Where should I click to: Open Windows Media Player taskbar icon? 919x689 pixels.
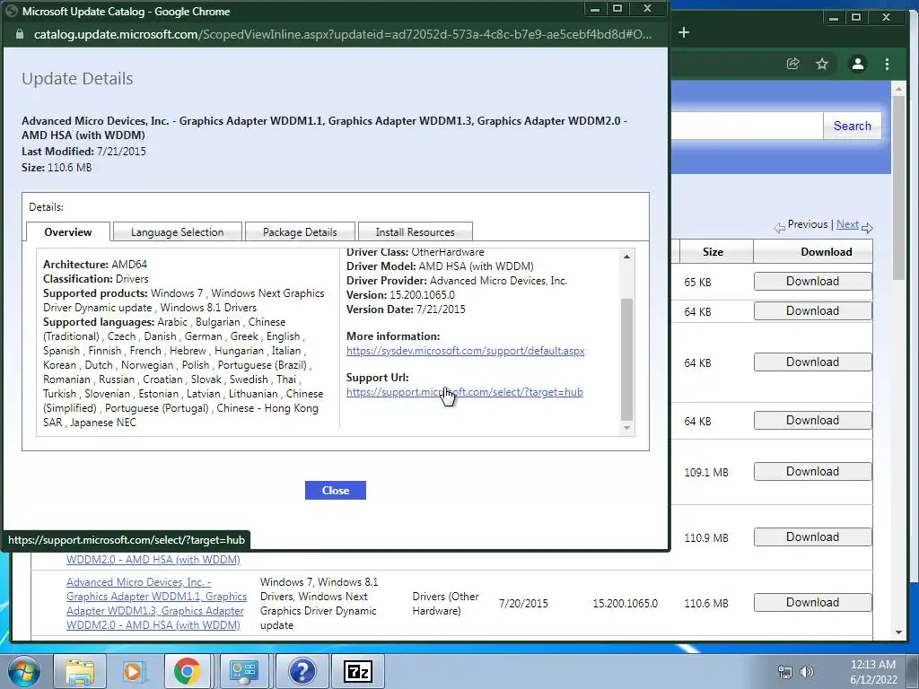[133, 671]
